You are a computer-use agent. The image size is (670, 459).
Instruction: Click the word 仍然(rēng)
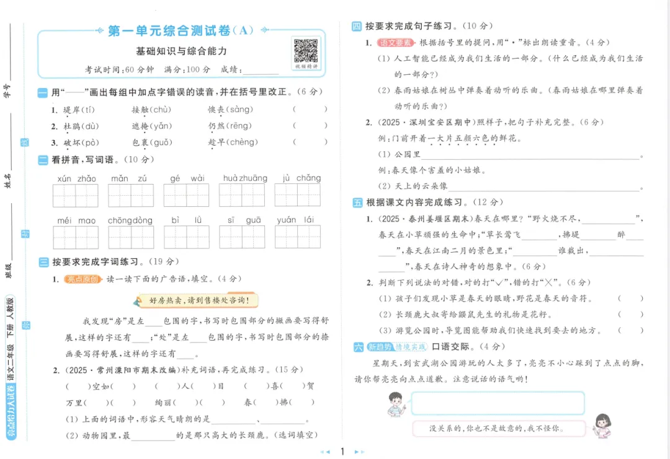(230, 126)
